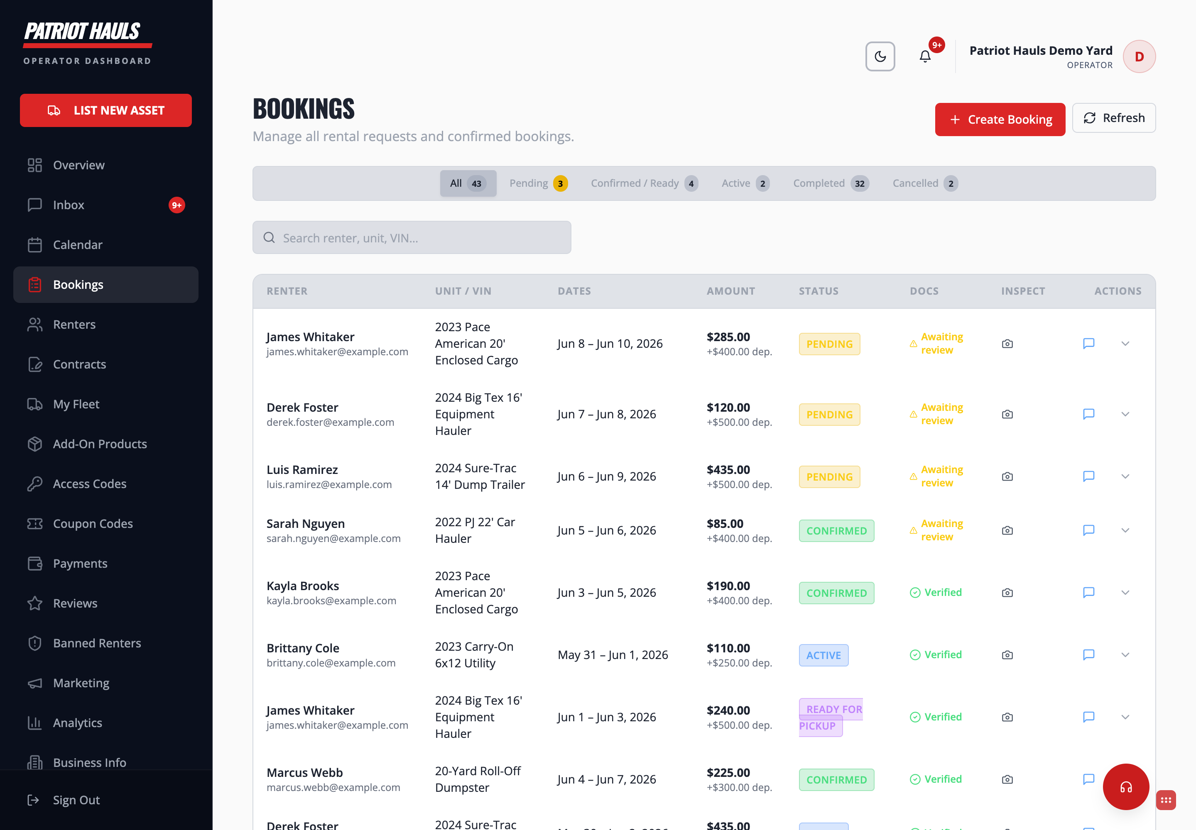Refresh the bookings list
The image size is (1196, 830).
[x=1113, y=118]
